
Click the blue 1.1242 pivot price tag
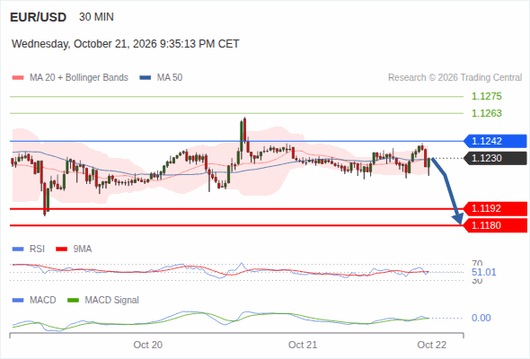pyautogui.click(x=495, y=141)
